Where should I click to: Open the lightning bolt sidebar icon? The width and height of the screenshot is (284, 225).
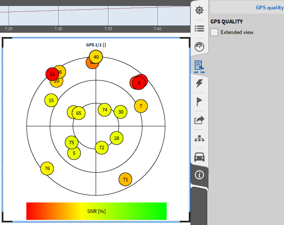[x=199, y=84]
